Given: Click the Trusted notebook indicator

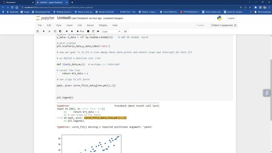Looking at the screenshot, I should point(200,25).
